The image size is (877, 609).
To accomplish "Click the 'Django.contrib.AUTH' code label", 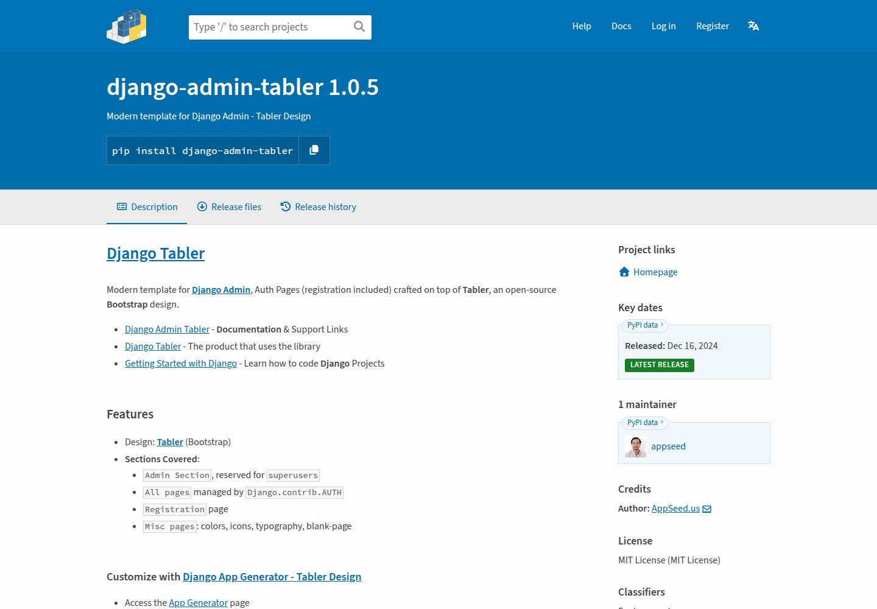I will point(295,492).
